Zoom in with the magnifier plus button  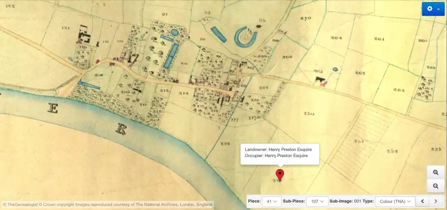[x=435, y=173]
